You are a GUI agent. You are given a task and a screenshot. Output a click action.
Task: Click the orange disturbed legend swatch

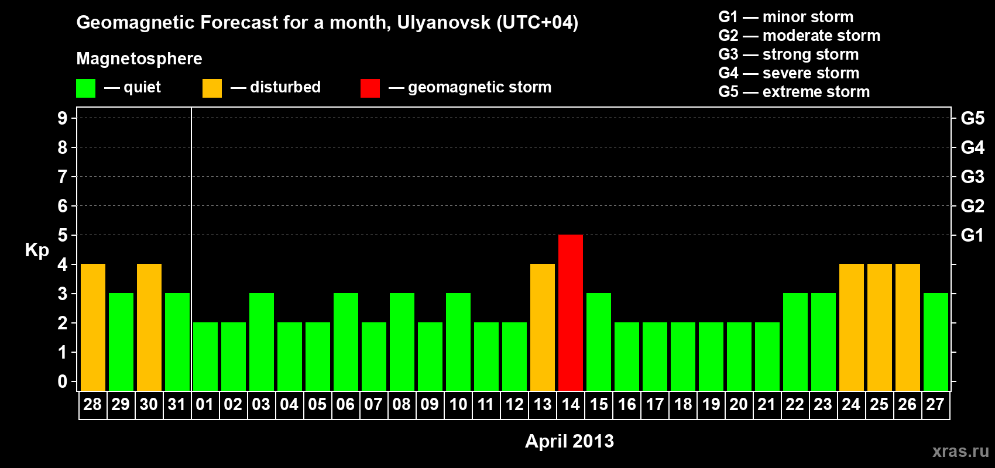(212, 88)
